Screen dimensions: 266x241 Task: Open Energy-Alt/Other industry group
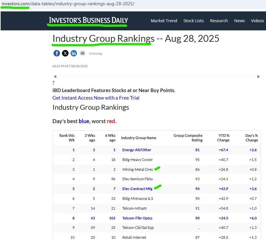click(137, 150)
